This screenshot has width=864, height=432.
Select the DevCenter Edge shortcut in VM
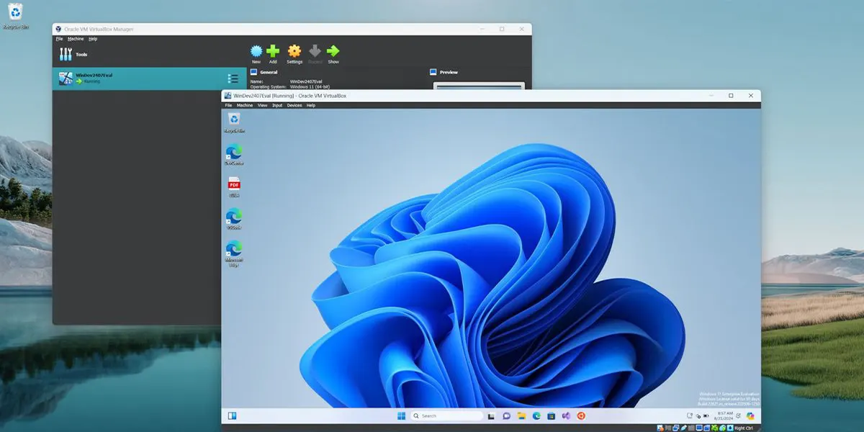(x=234, y=155)
